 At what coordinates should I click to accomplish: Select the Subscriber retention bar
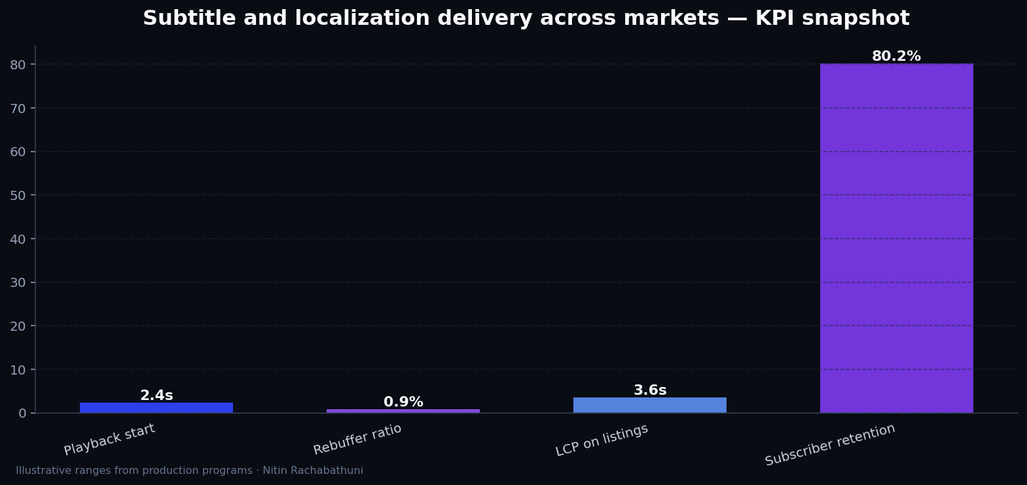[897, 238]
